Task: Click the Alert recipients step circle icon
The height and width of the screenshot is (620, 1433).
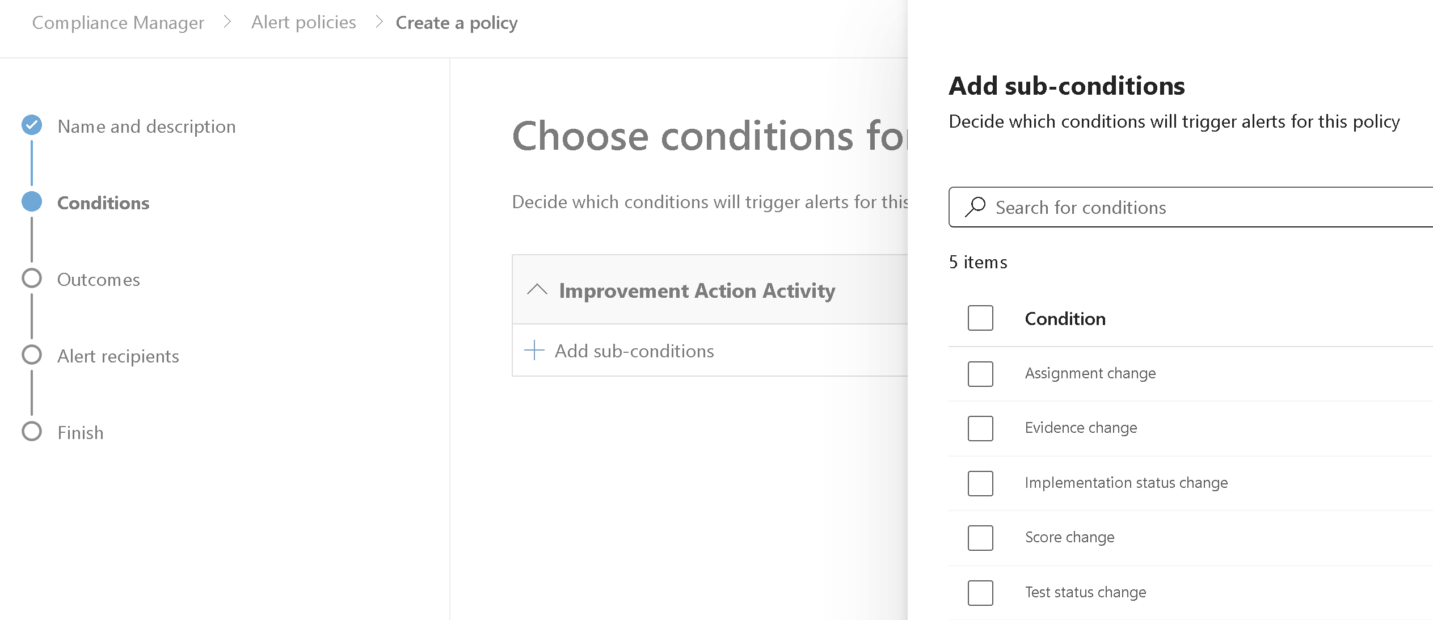Action: pyautogui.click(x=32, y=355)
